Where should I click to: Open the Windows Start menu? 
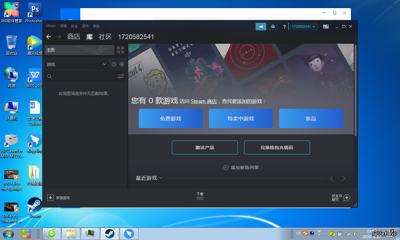click(x=8, y=233)
